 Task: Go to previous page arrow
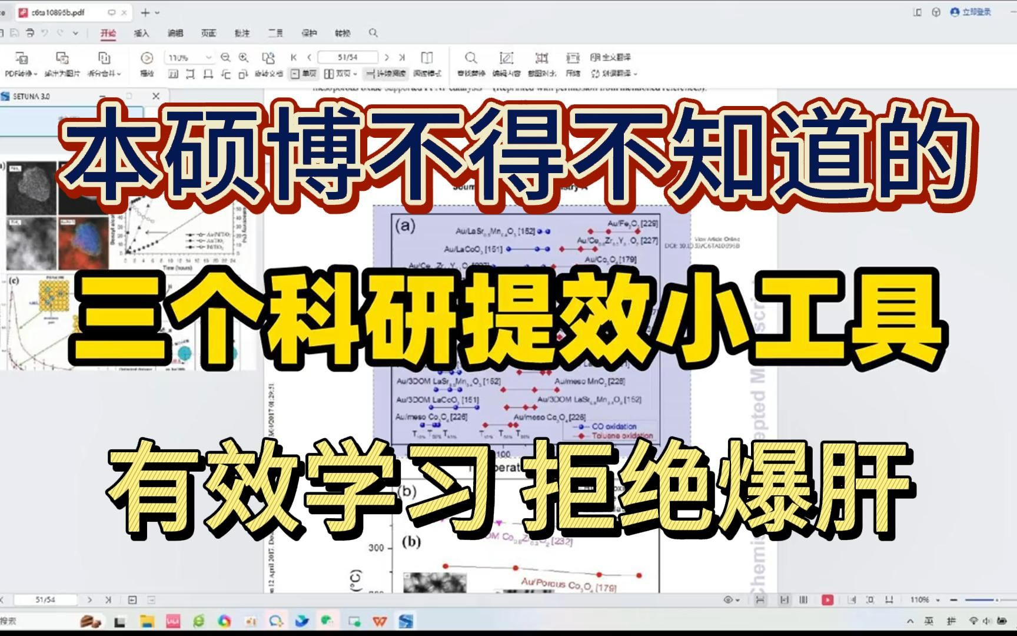309,57
